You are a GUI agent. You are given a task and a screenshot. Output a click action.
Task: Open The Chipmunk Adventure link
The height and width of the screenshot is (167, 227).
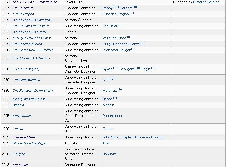point(32,58)
